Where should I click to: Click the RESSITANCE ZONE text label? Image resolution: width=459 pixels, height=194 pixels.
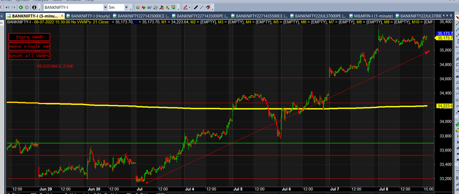[x=55, y=66]
